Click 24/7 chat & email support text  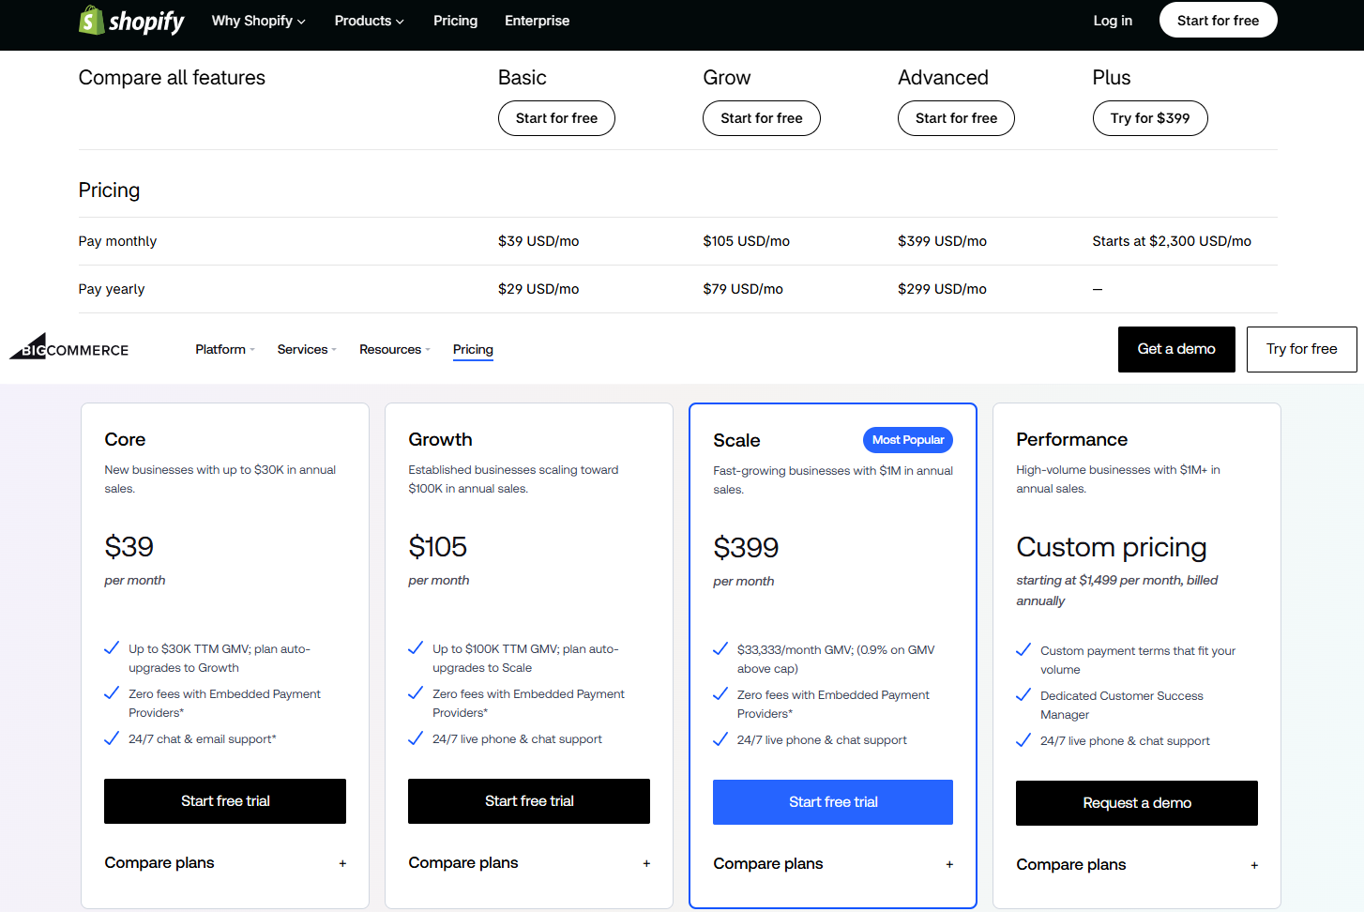(202, 739)
